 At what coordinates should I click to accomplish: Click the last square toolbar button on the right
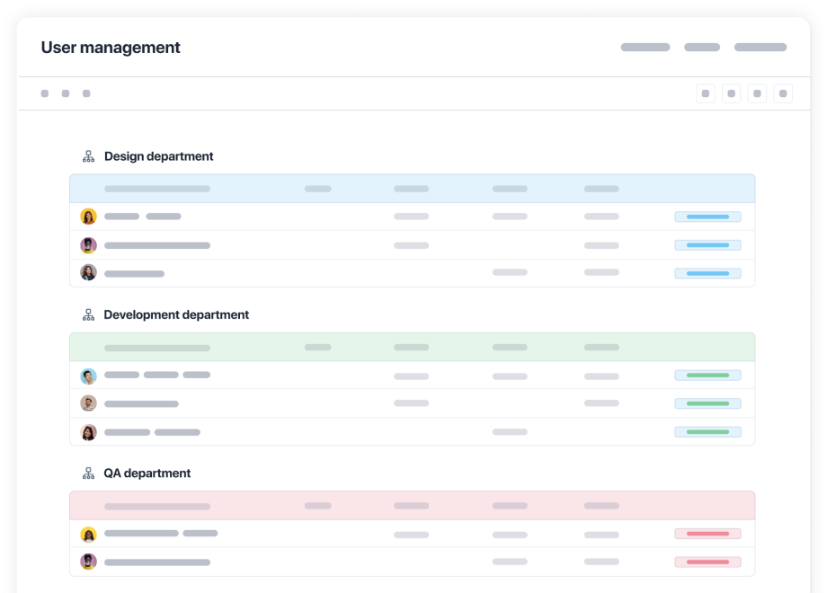(x=783, y=93)
